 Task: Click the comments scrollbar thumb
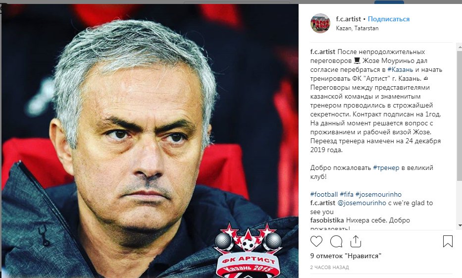tap(460, 115)
